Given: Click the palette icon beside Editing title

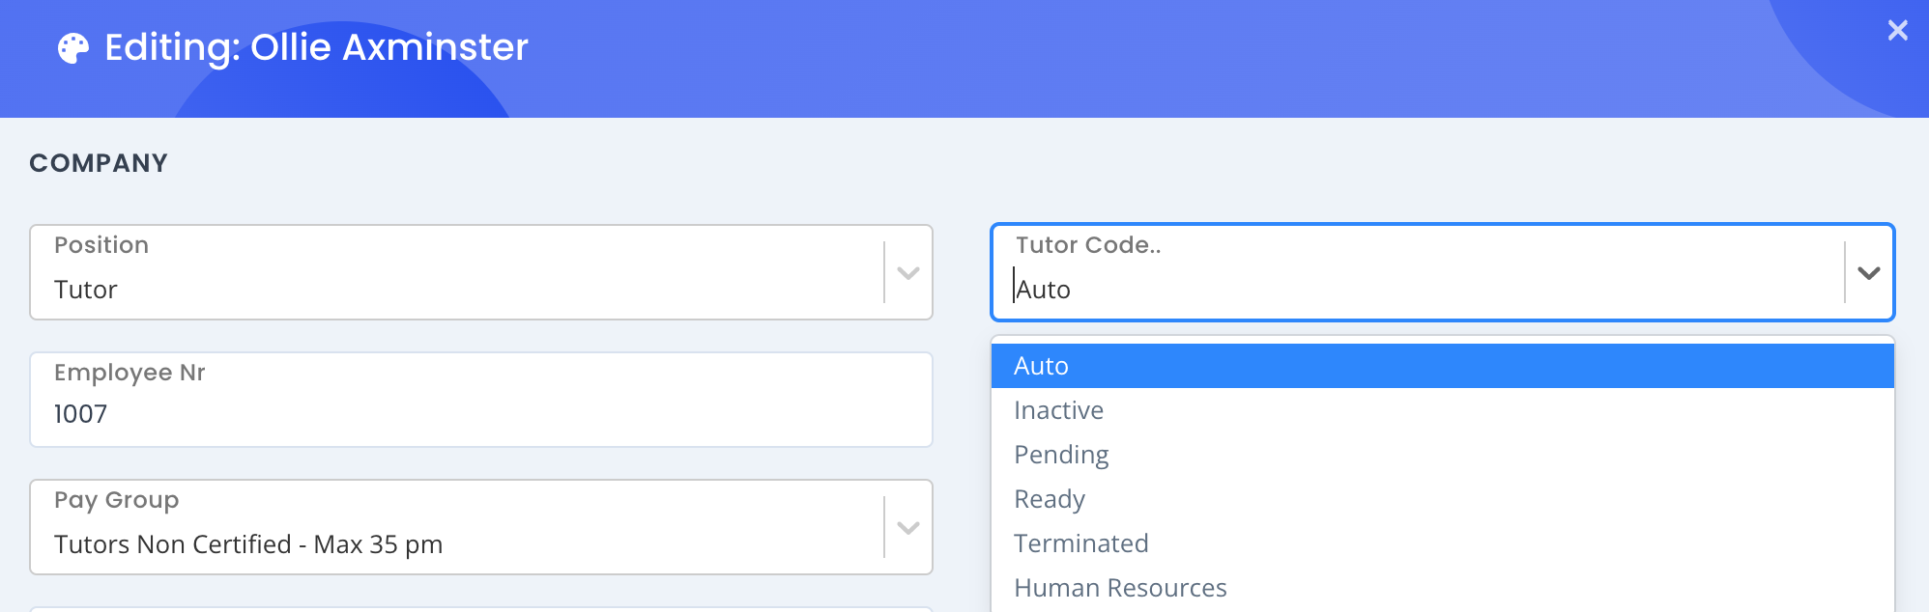Looking at the screenshot, I should (73, 48).
